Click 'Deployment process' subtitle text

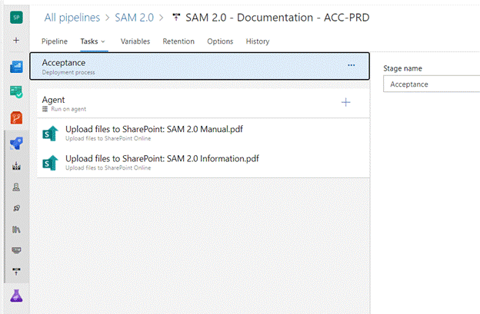(x=68, y=72)
